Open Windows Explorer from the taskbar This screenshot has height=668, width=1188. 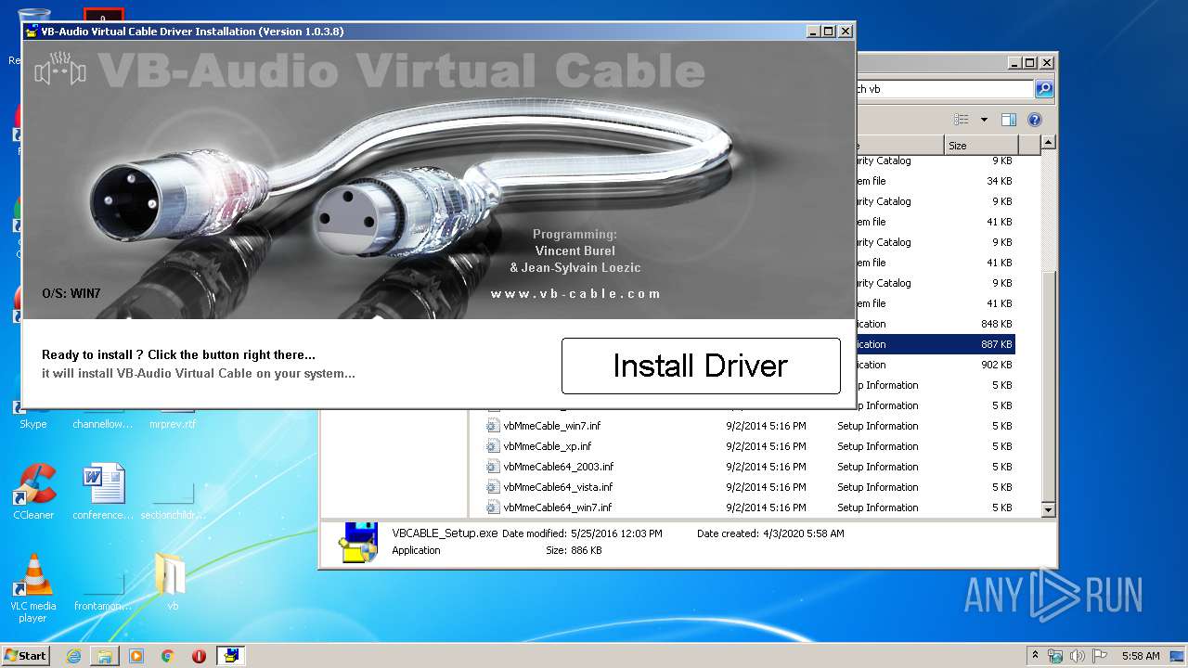[105, 656]
